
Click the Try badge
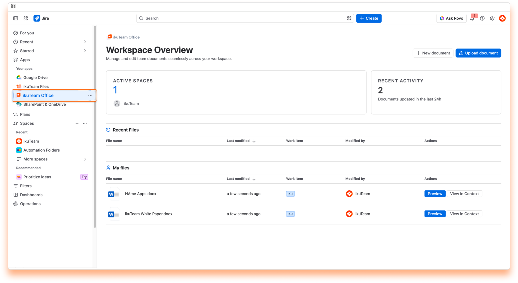point(84,177)
